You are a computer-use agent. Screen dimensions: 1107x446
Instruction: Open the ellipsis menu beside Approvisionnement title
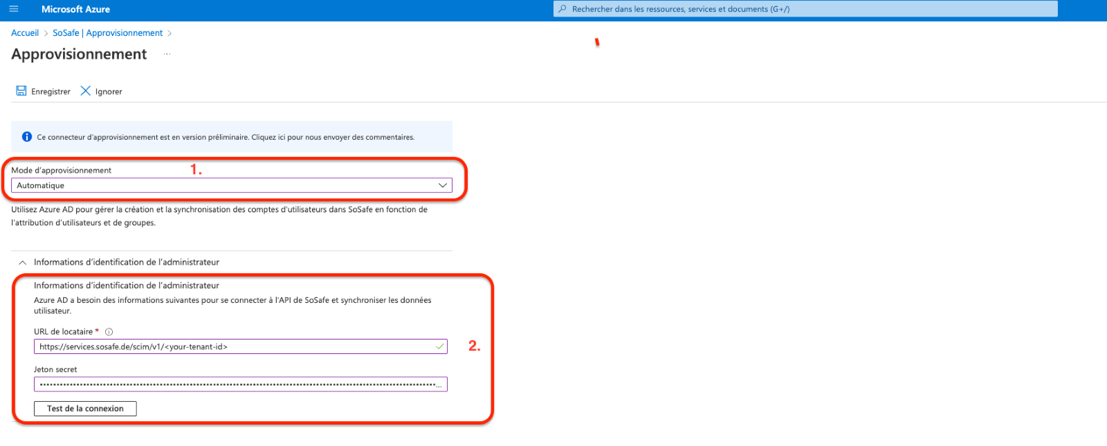point(167,54)
